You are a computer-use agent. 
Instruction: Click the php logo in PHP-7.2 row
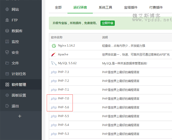tap(54, 81)
